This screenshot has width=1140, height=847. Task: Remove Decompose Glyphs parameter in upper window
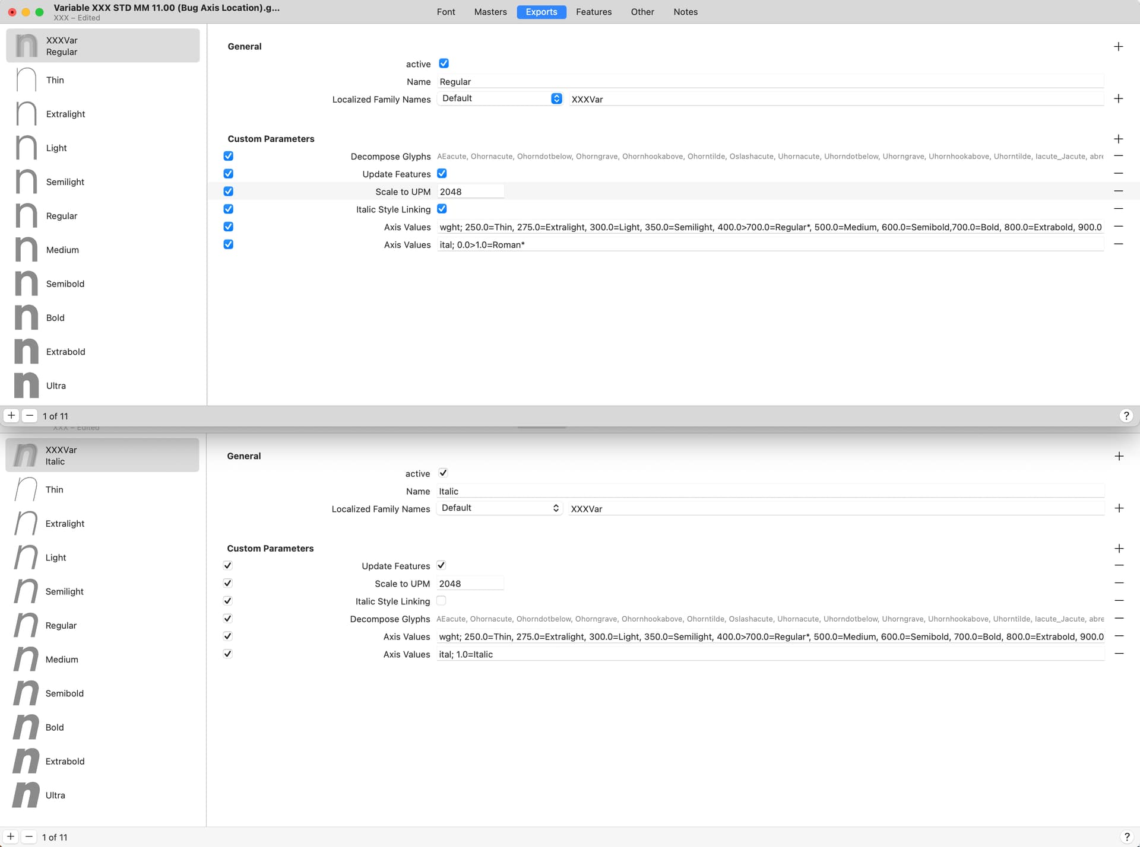click(1118, 156)
